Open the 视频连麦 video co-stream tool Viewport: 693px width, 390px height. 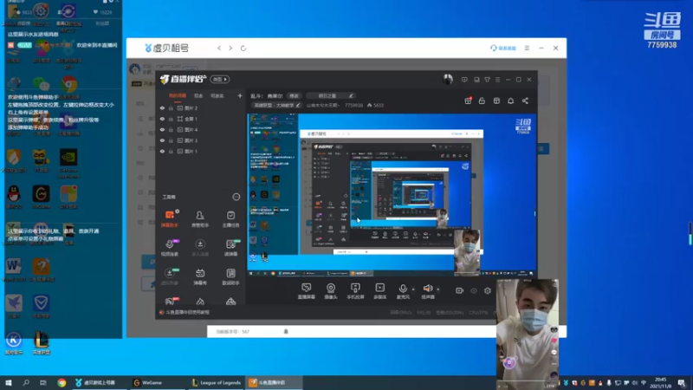[170, 248]
